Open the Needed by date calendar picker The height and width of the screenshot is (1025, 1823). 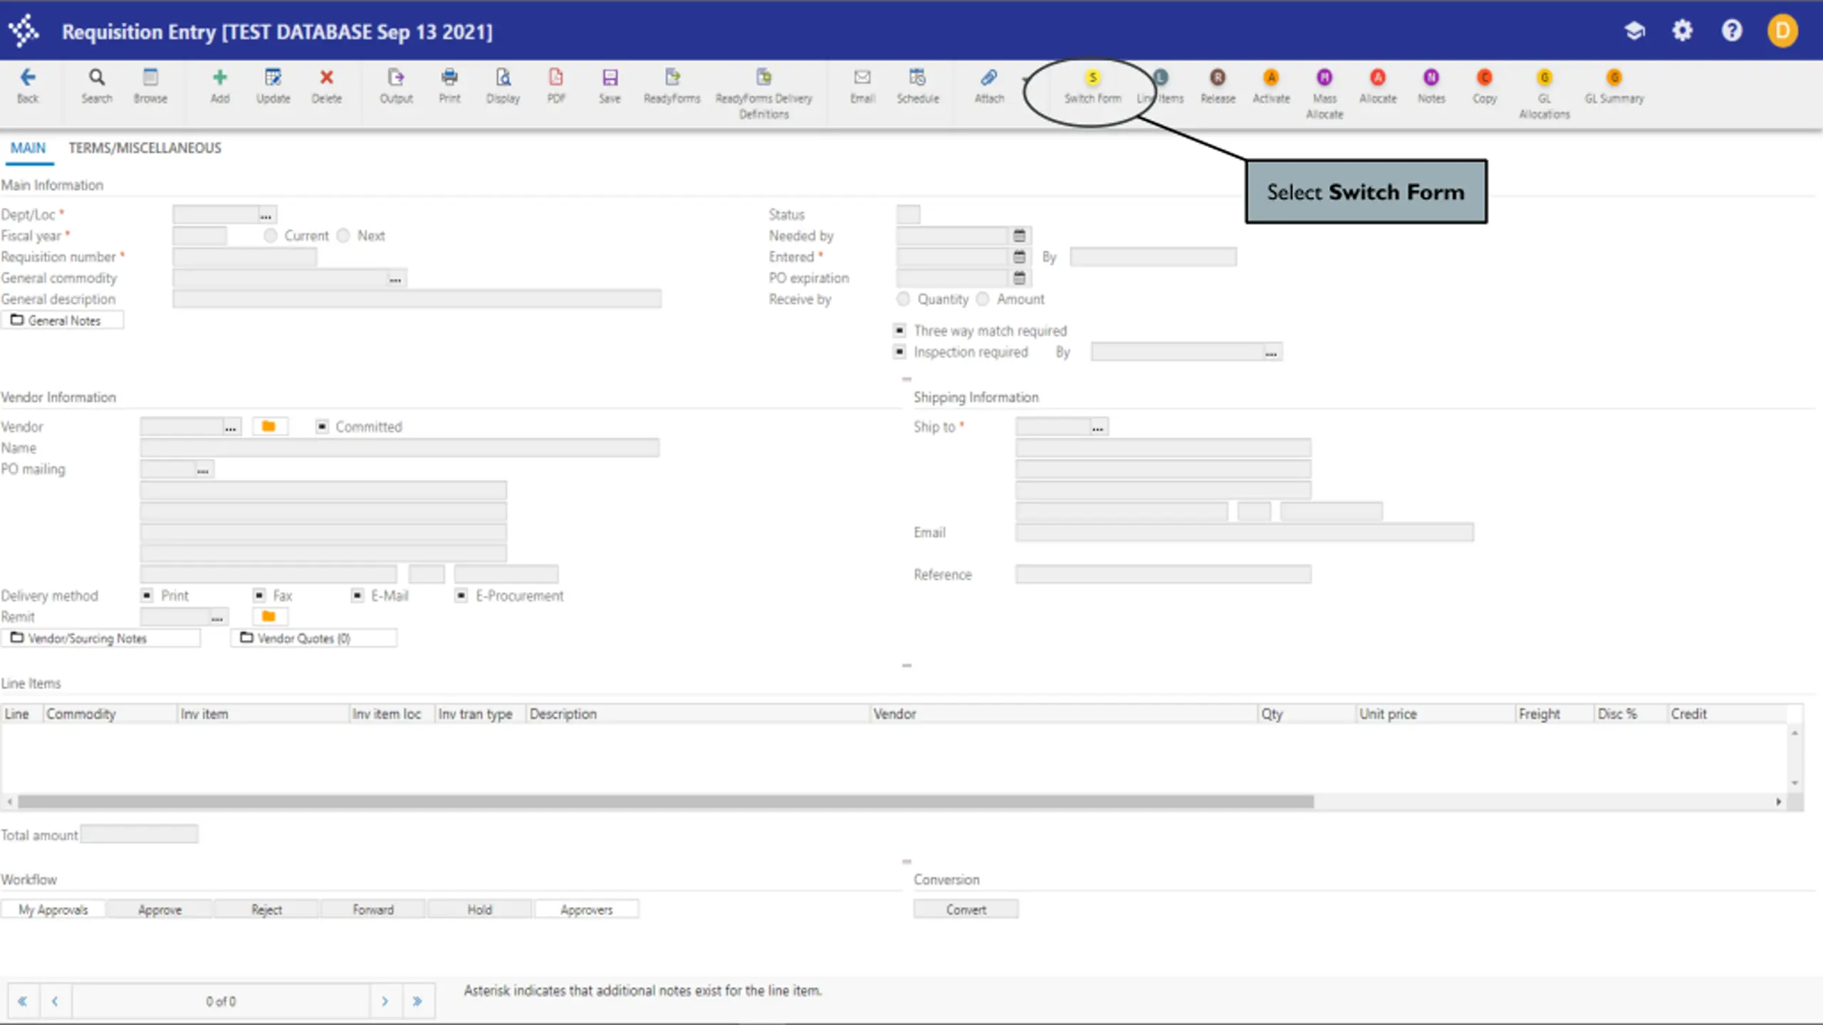[1019, 236]
